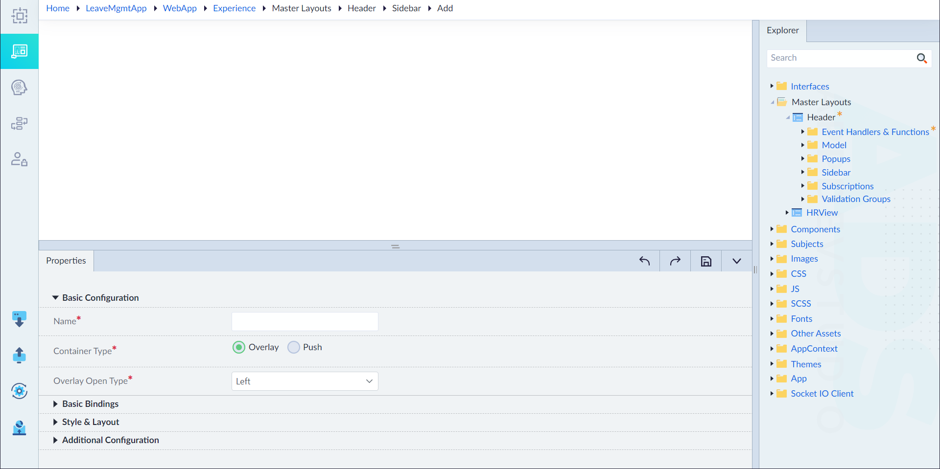Click the Name input field
Screen dimensions: 940x469
[x=305, y=321]
